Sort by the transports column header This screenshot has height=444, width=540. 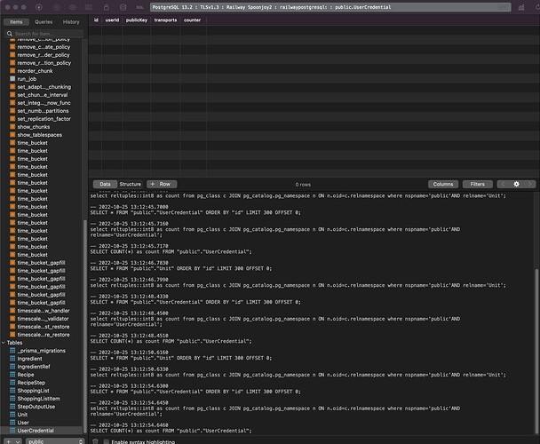[x=165, y=20]
